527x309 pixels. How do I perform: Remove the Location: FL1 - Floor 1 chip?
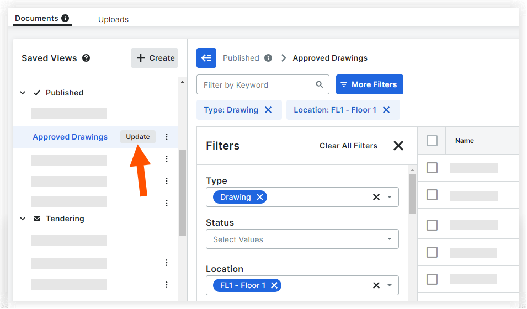[x=386, y=110]
